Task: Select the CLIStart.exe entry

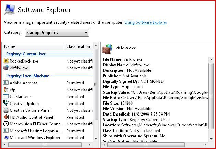Action: (x=20, y=96)
